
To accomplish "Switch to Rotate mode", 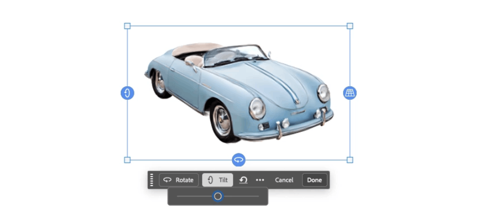I will click(x=179, y=180).
